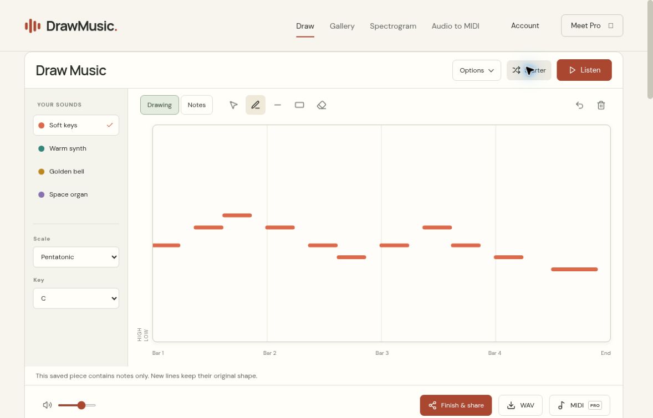
Task: Click the Bar 4 label
Action: click(x=495, y=353)
